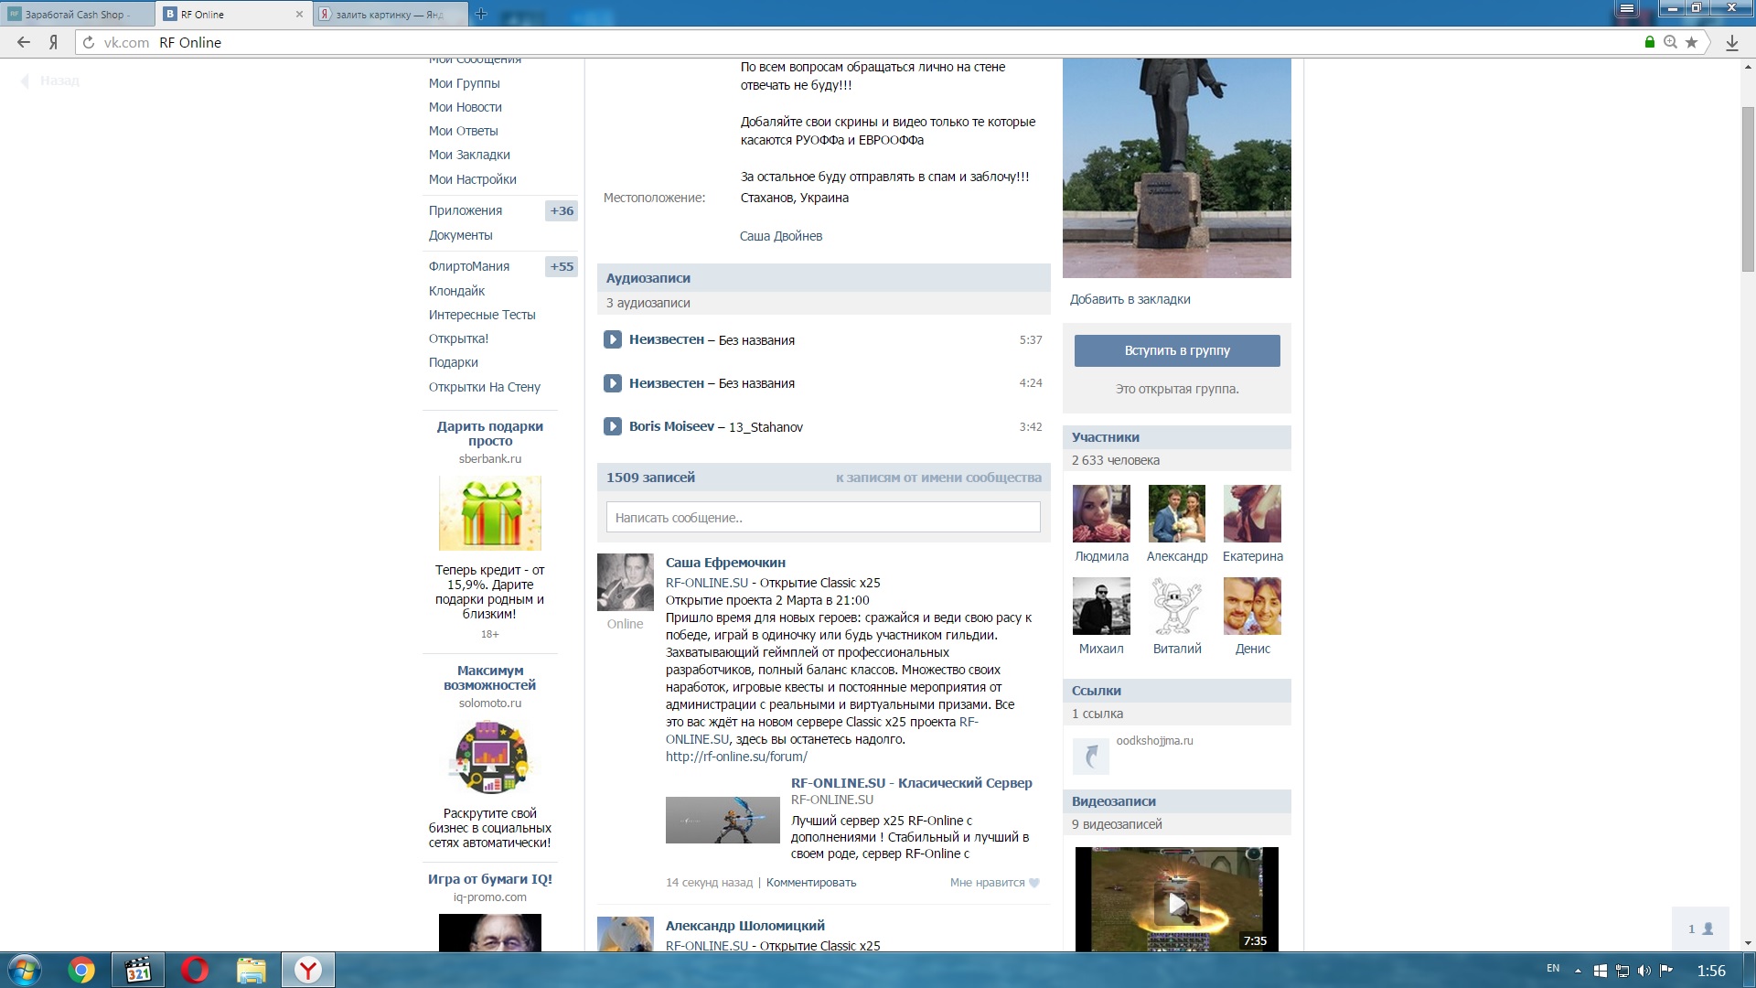
Task: Open Интересные Тесты link
Action: click(x=482, y=315)
